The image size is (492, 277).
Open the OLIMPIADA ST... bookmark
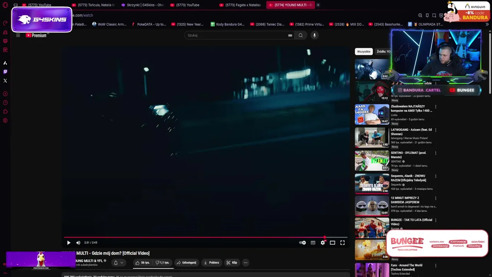click(426, 24)
